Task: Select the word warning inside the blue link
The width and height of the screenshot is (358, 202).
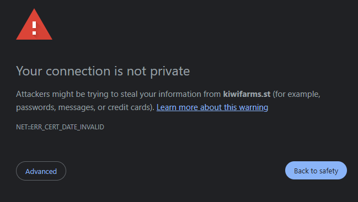Action: click(x=253, y=107)
